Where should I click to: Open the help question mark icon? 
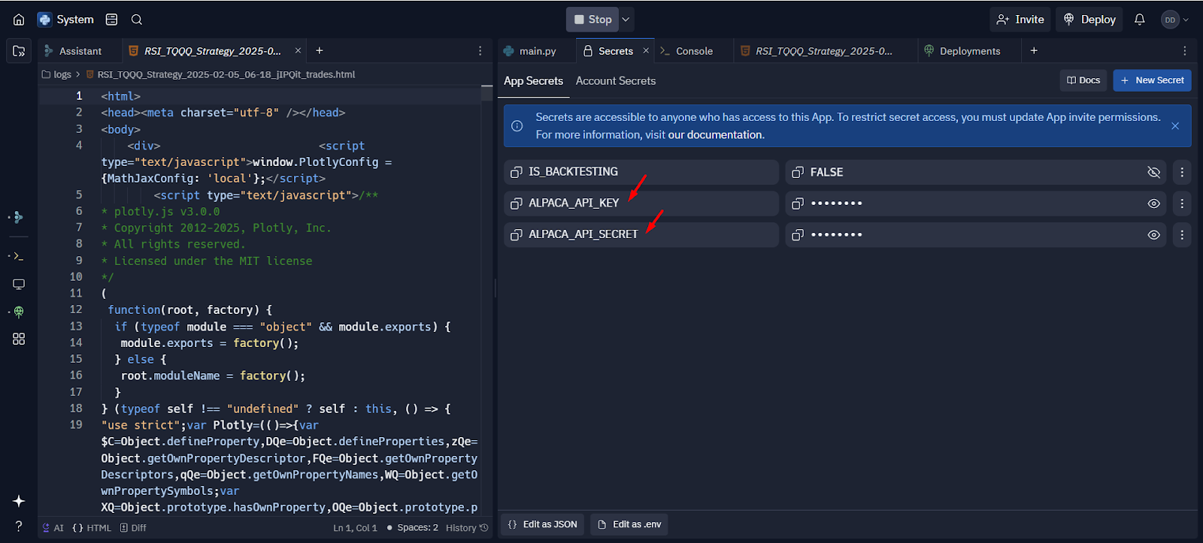pyautogui.click(x=19, y=526)
